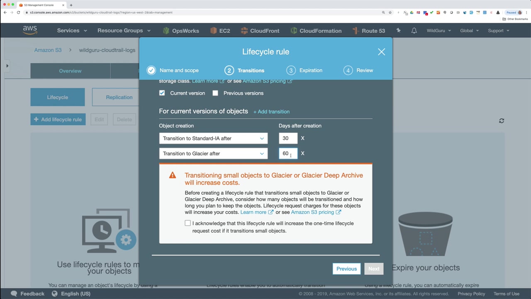Click the days field showing 30

[288, 138]
